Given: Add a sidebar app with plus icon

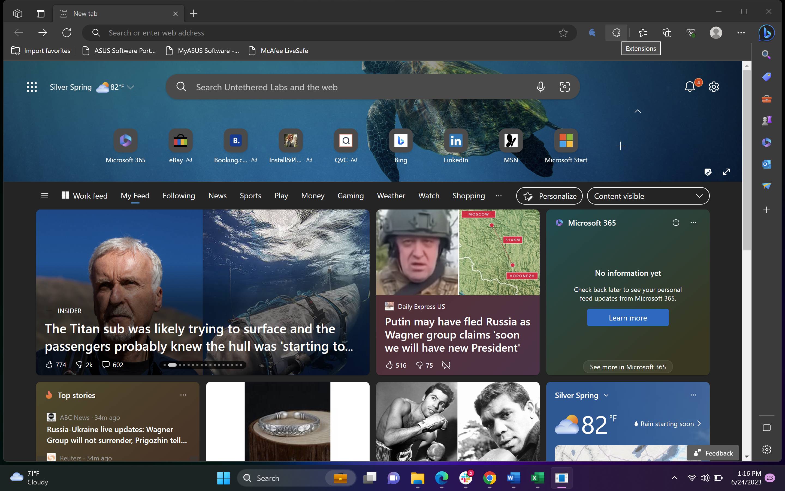Looking at the screenshot, I should 766,210.
